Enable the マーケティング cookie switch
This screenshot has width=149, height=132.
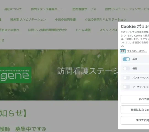126,87
